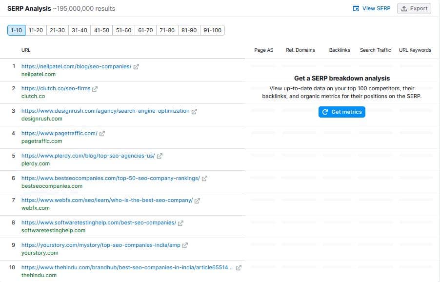440x282 pixels.
Task: Open external link icon for bestseocompanies.com URL
Action: pyautogui.click(x=204, y=179)
